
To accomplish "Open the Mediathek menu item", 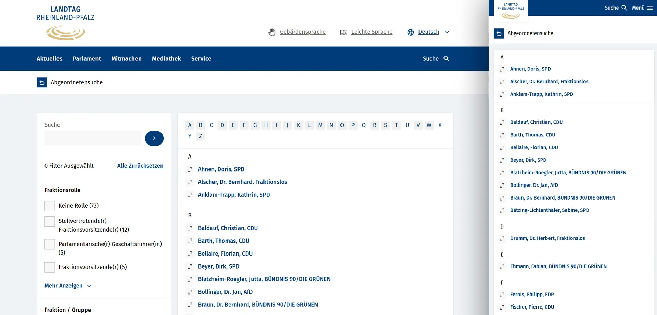I will tap(166, 59).
